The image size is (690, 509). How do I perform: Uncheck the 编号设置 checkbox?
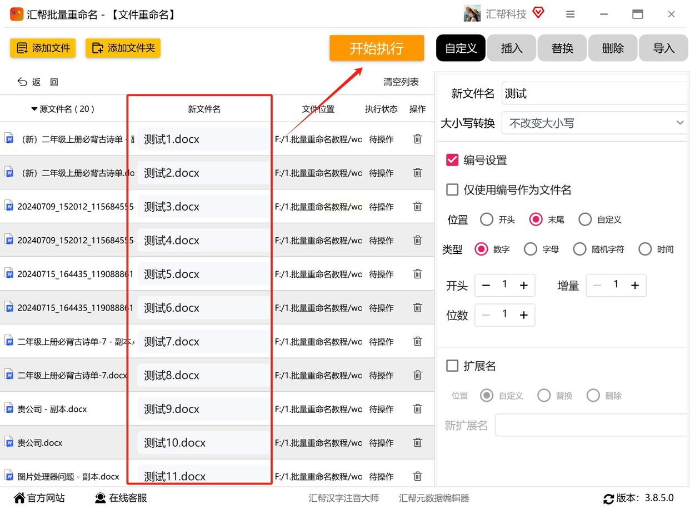(452, 160)
